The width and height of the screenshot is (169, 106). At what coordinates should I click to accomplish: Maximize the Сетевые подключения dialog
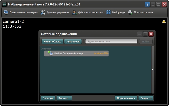point(145,34)
